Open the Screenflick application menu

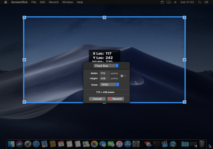[19, 2]
